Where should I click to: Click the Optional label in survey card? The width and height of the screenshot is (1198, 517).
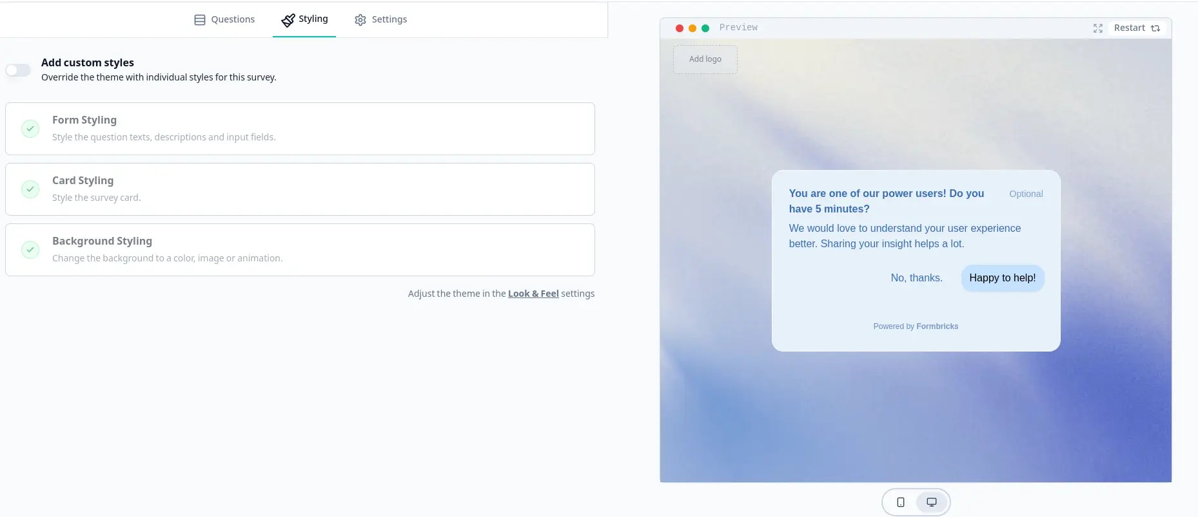(1026, 194)
